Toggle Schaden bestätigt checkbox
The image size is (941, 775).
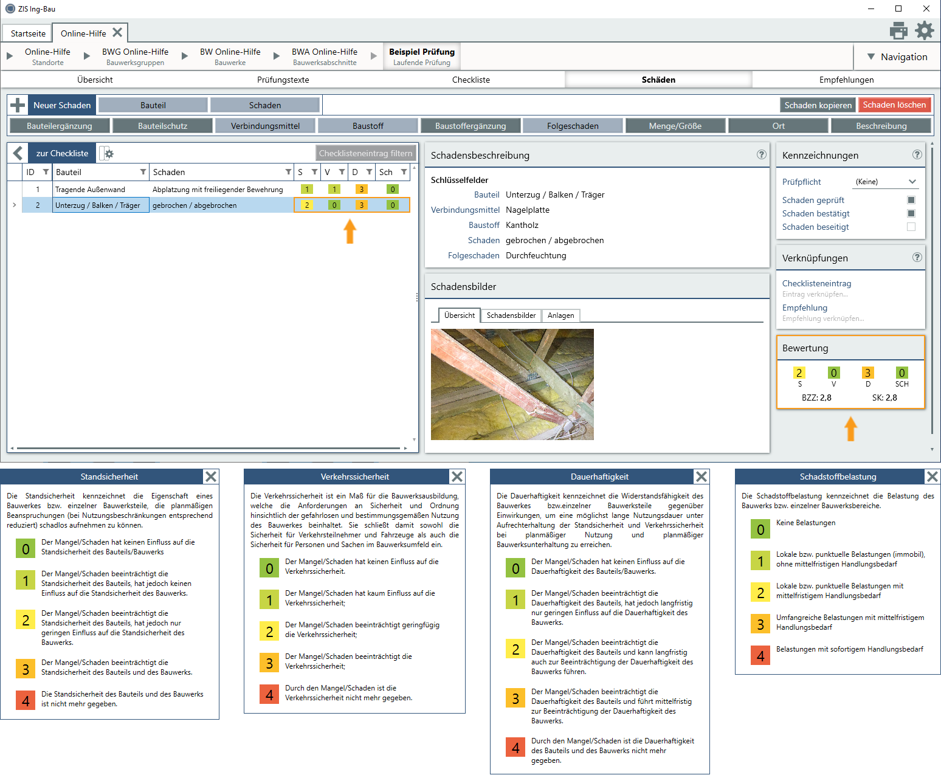click(911, 213)
